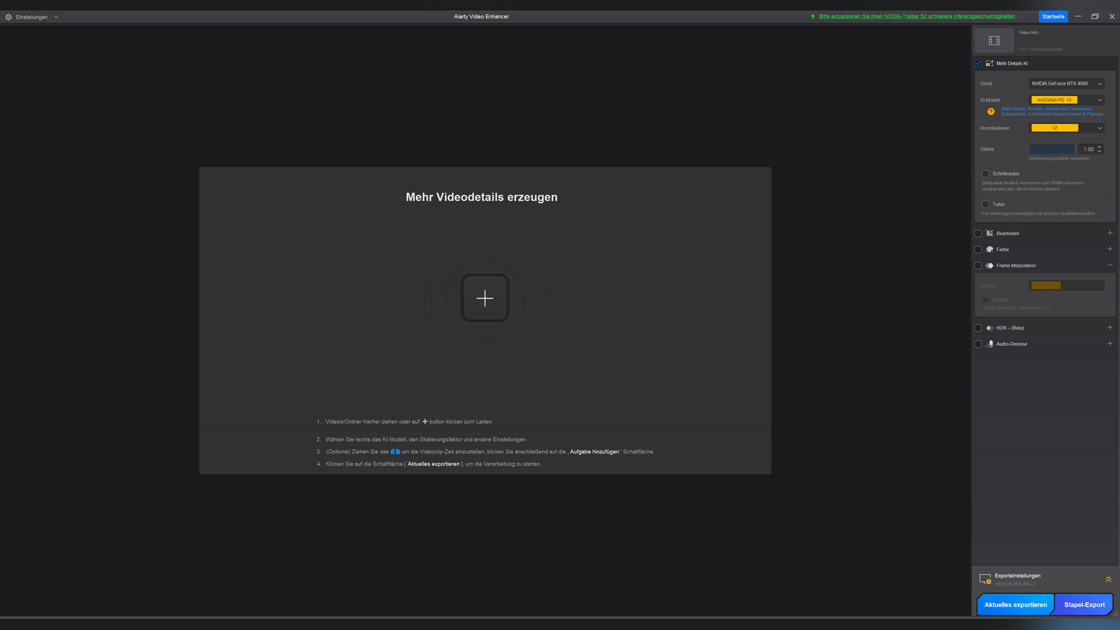Uncheck the Mehr Details KI checkbox

(x=978, y=64)
